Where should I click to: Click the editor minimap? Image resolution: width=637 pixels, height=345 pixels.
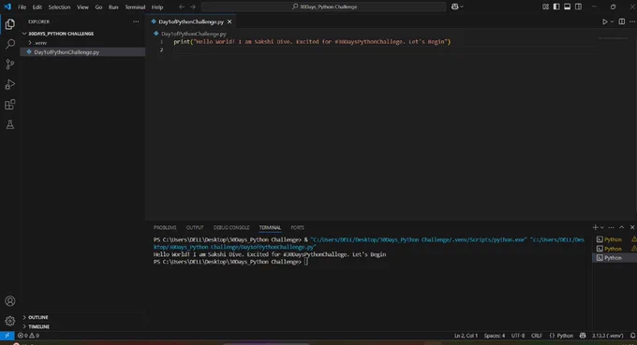pyautogui.click(x=614, y=37)
